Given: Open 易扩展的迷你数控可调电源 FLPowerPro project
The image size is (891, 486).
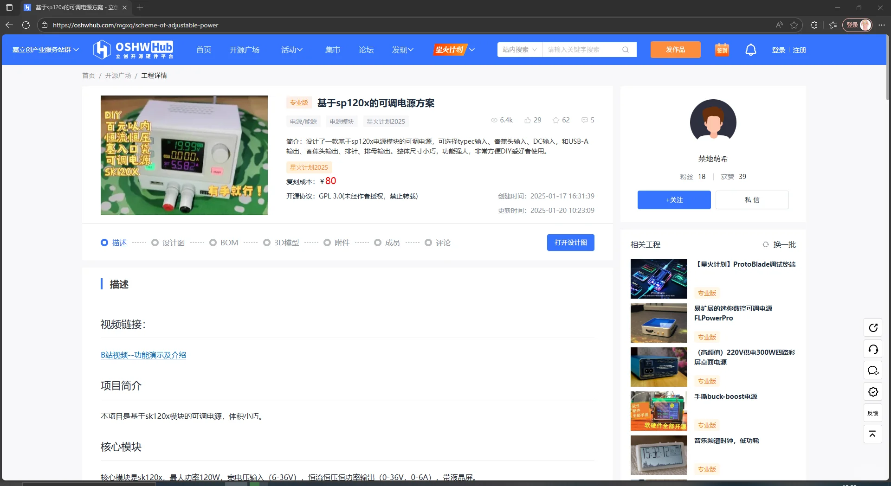Looking at the screenshot, I should point(733,313).
